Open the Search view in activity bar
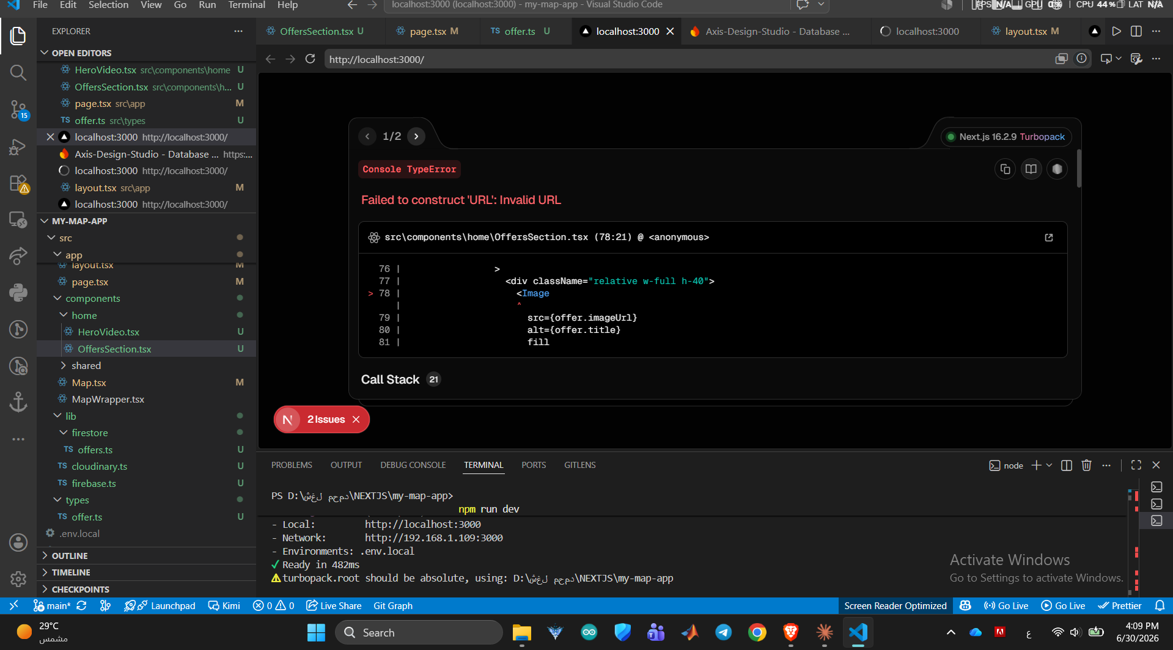Screen dimensions: 1173x650 click(x=18, y=73)
